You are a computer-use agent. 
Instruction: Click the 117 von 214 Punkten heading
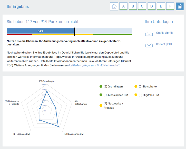pyautogui.click(x=43, y=22)
